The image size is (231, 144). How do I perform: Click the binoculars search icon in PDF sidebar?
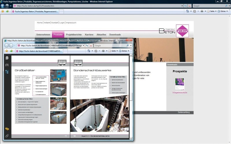click(x=7, y=65)
